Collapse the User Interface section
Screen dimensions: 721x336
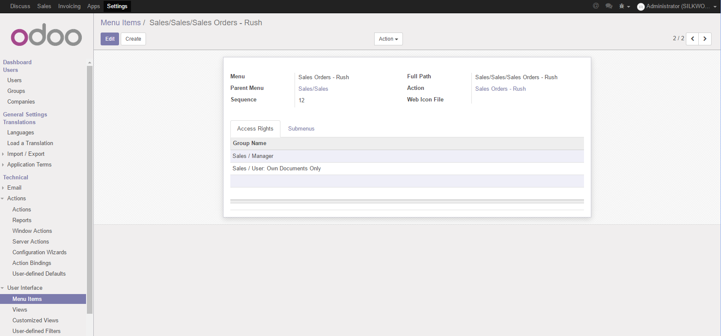[x=25, y=288]
